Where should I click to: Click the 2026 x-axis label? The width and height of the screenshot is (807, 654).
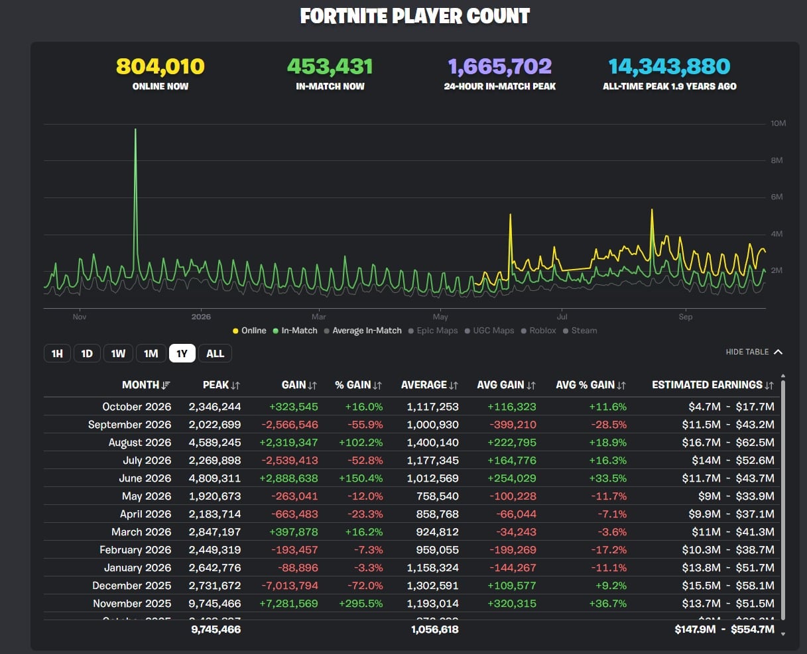click(200, 317)
